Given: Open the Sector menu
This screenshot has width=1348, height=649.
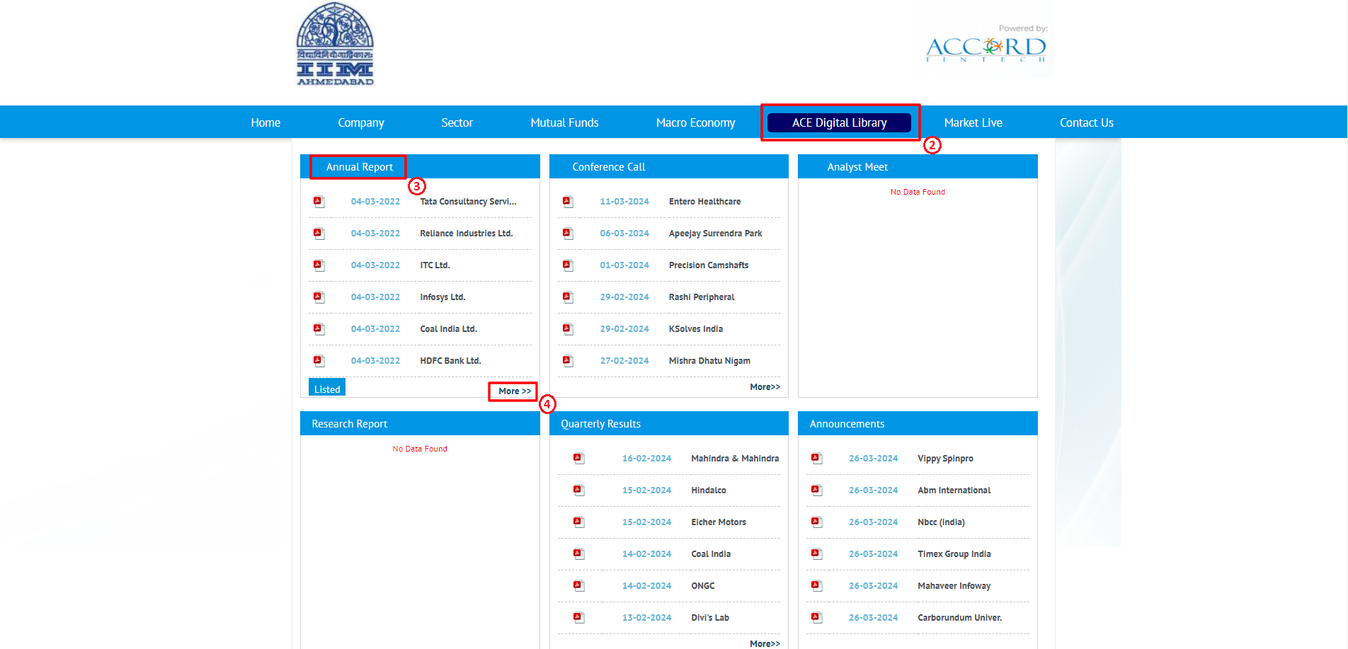Looking at the screenshot, I should coord(457,122).
